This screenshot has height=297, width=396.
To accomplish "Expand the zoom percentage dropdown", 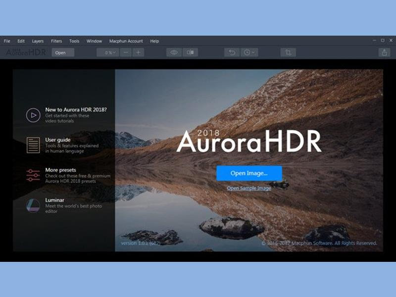I will pyautogui.click(x=108, y=52).
